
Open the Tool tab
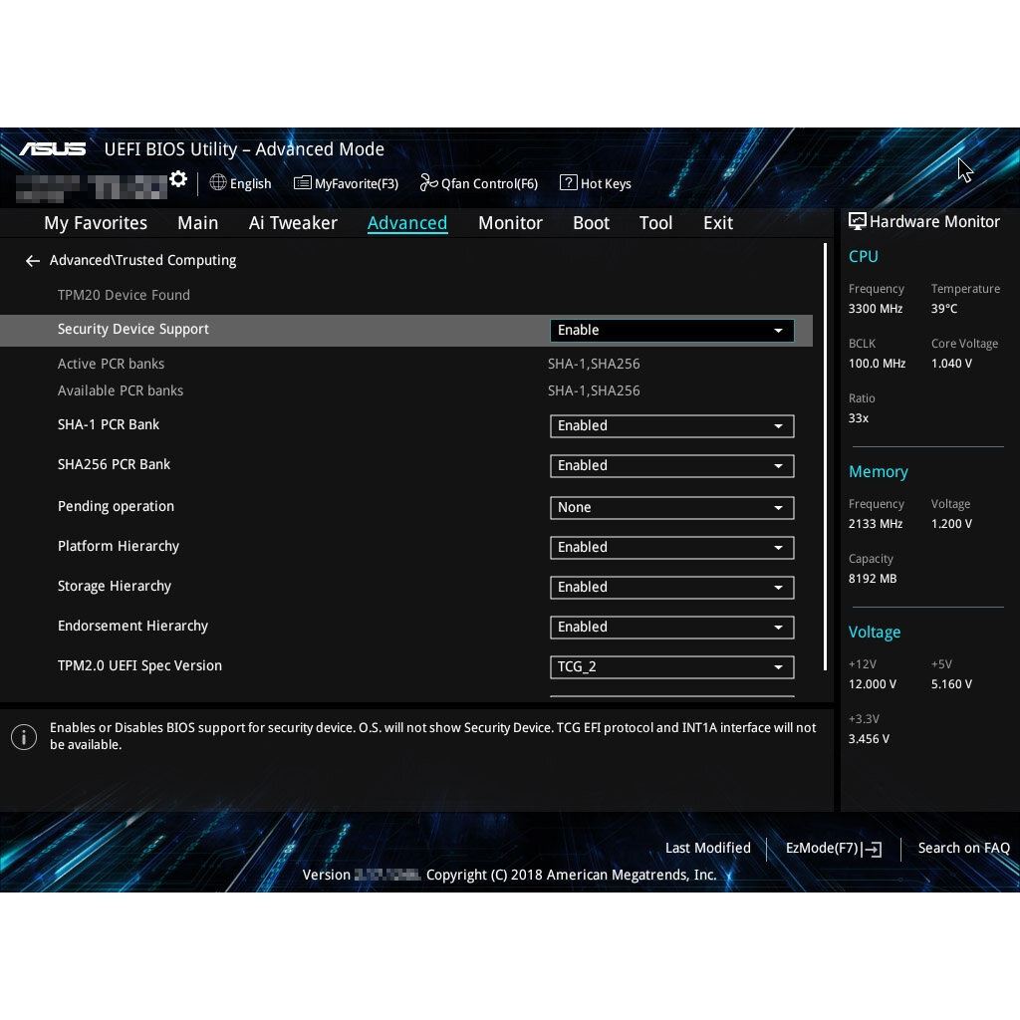click(x=655, y=223)
